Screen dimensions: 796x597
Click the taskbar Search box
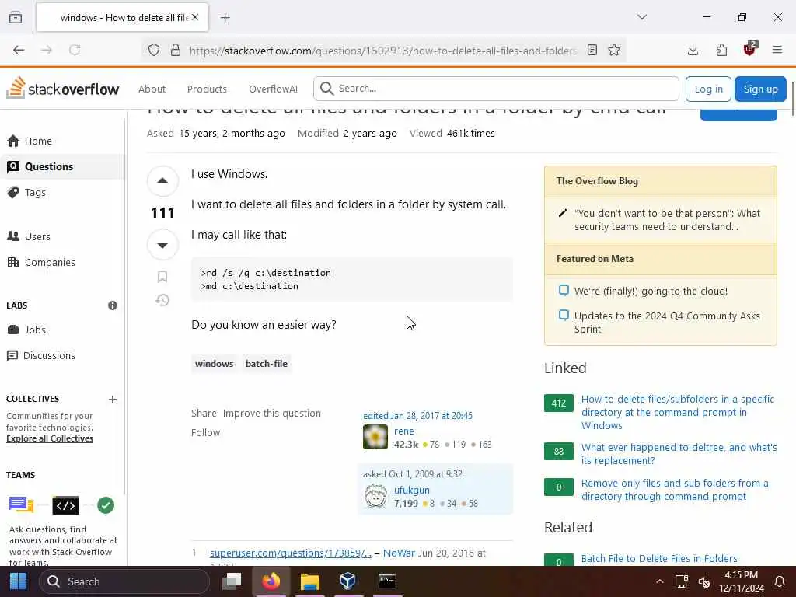tap(124, 581)
